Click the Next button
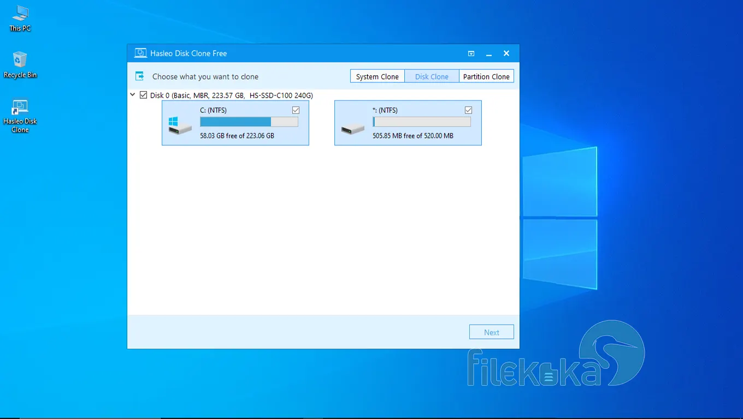This screenshot has height=419, width=743. coord(492,332)
